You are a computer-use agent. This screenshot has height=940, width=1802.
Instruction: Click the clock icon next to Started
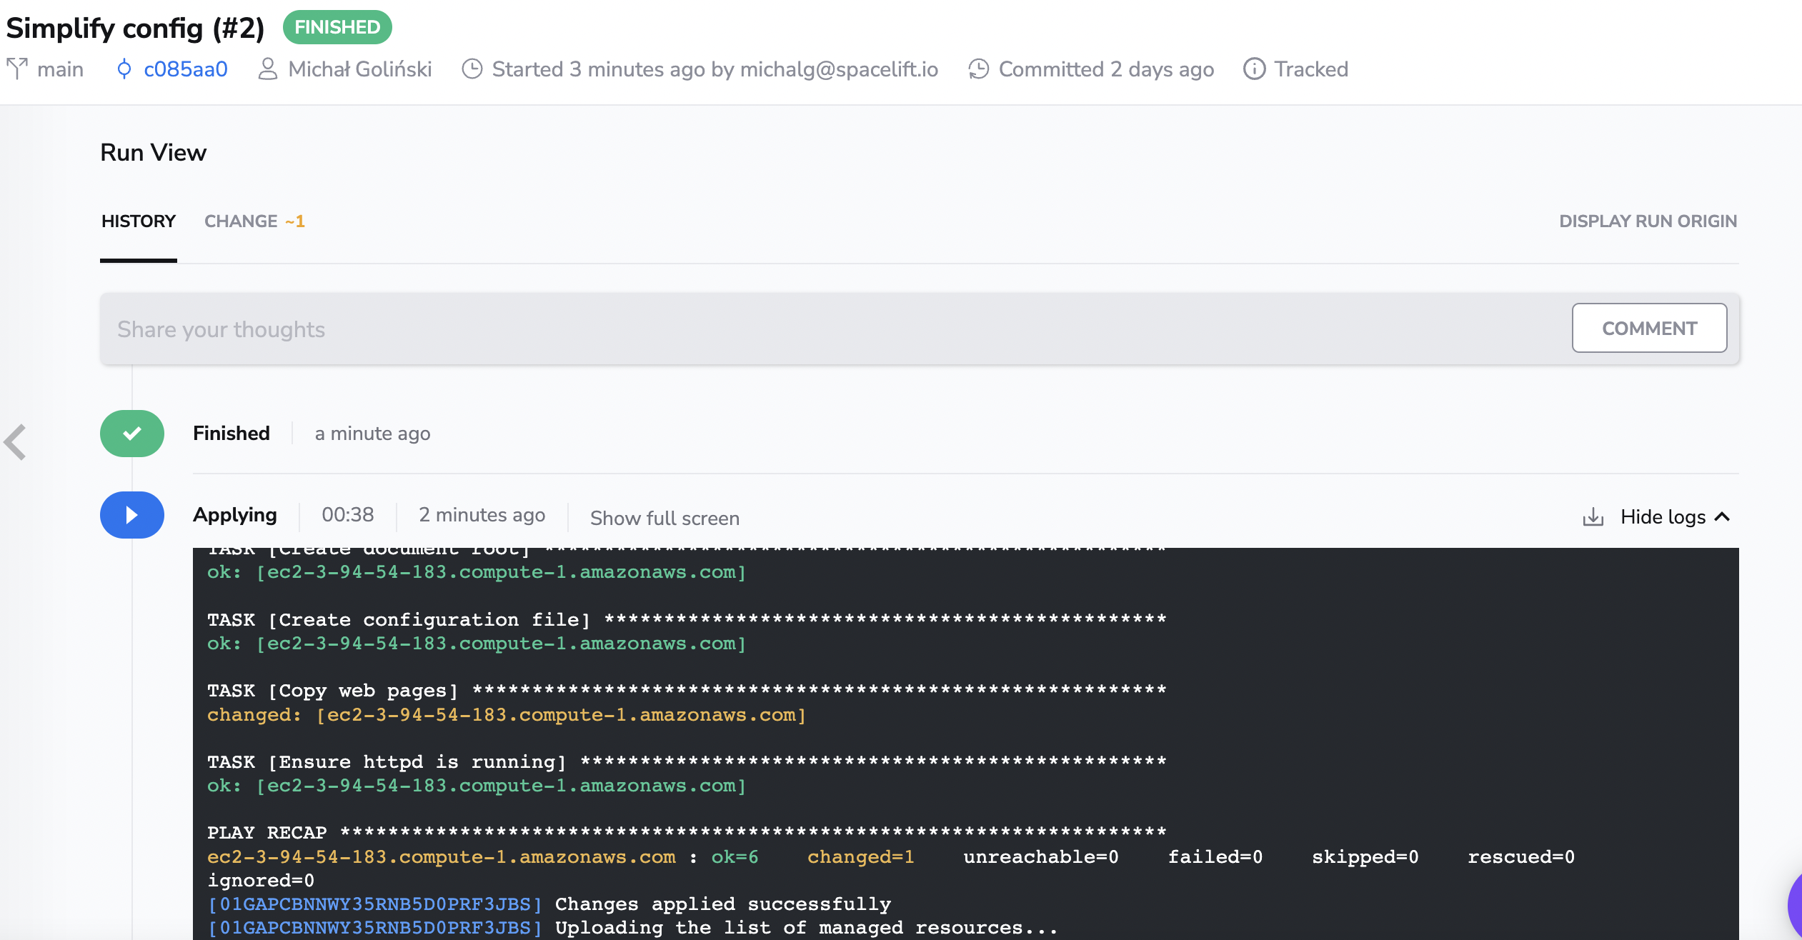click(x=472, y=68)
